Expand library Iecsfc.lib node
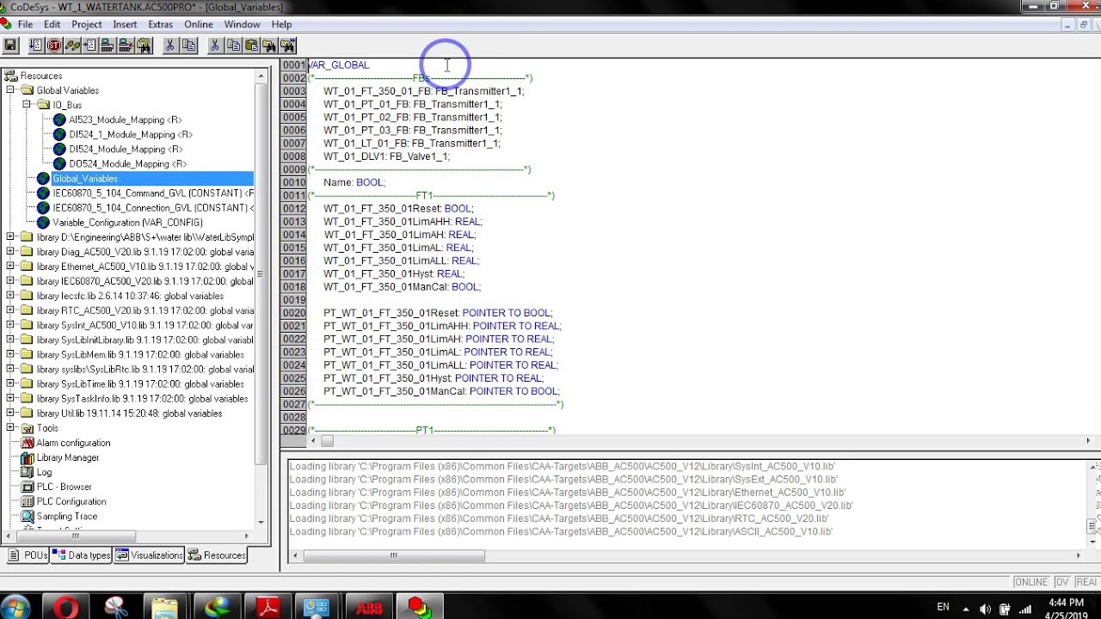1101x619 pixels. [x=10, y=296]
